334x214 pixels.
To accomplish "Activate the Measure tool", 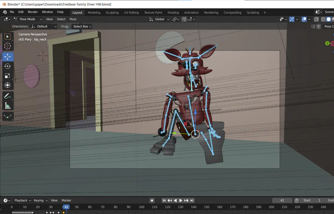I will pos(7,106).
